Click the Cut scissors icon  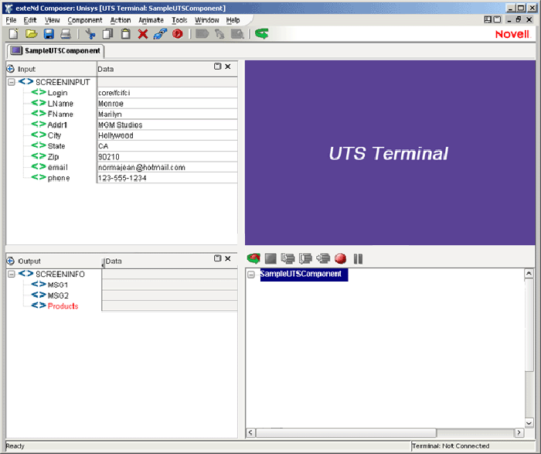tap(90, 34)
